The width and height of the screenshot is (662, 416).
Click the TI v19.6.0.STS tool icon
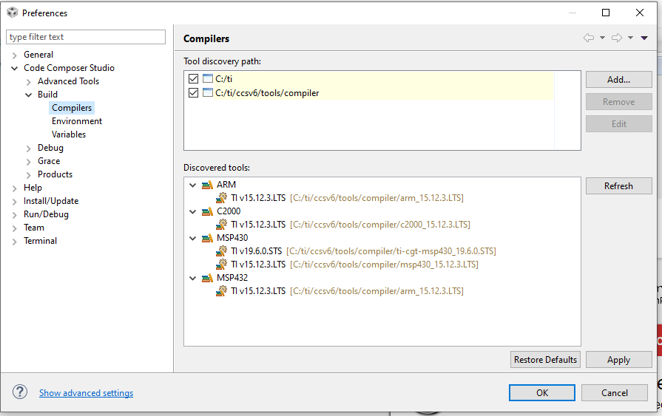(221, 251)
